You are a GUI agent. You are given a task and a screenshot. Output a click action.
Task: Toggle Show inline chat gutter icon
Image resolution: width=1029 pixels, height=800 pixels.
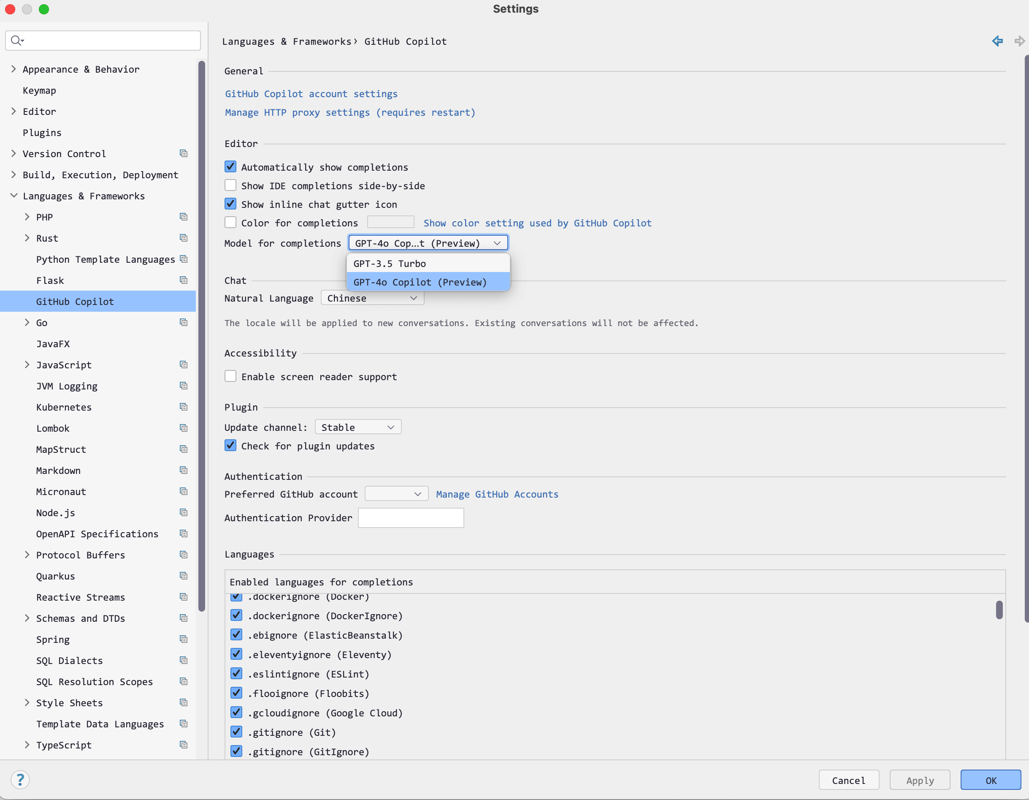(230, 204)
